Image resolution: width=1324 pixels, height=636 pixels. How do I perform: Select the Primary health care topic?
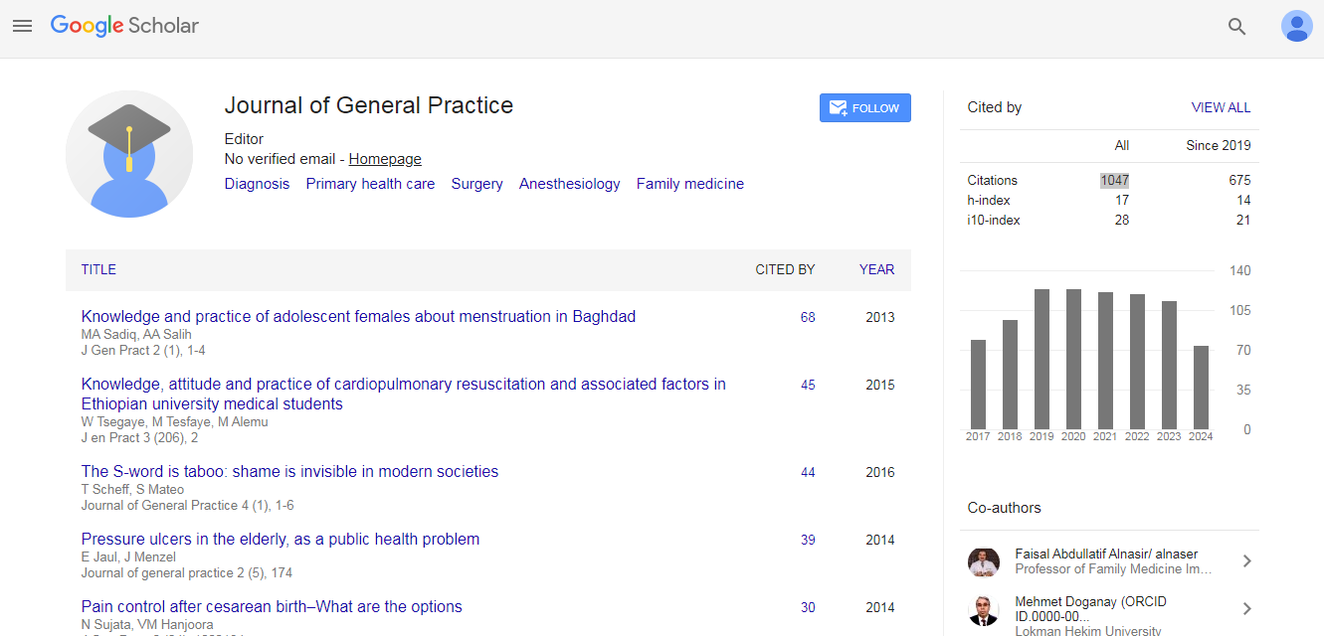pyautogui.click(x=370, y=184)
